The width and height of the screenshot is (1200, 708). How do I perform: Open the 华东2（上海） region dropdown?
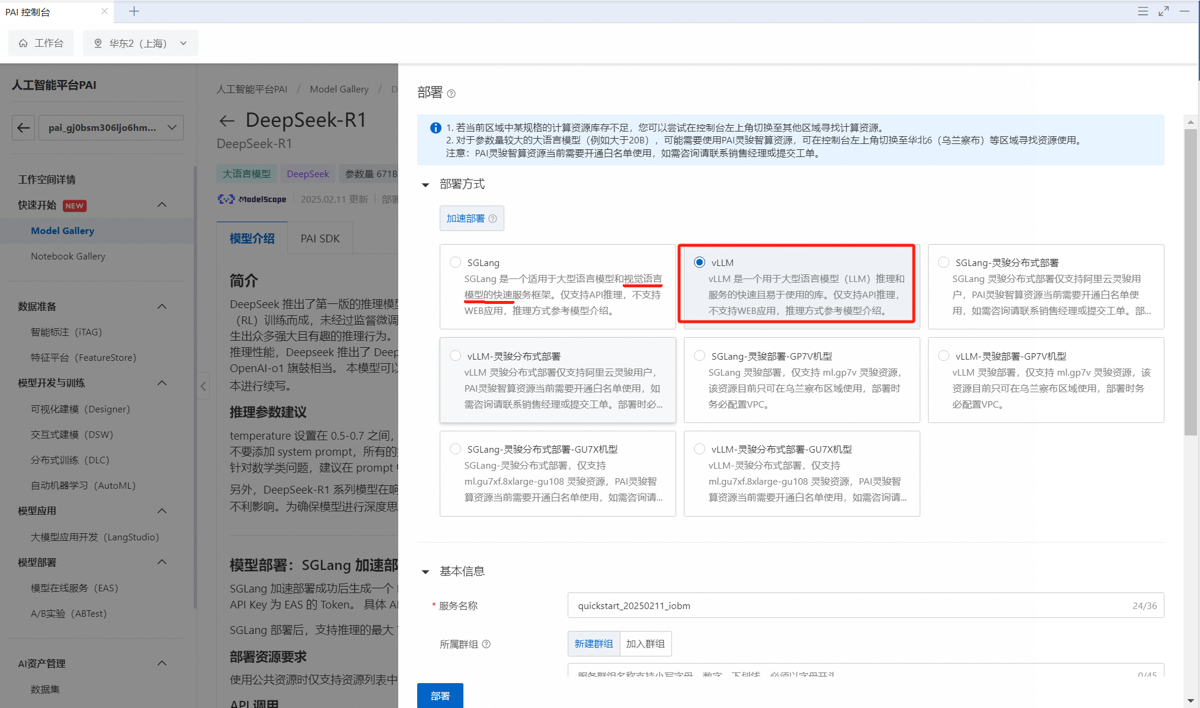tap(140, 43)
